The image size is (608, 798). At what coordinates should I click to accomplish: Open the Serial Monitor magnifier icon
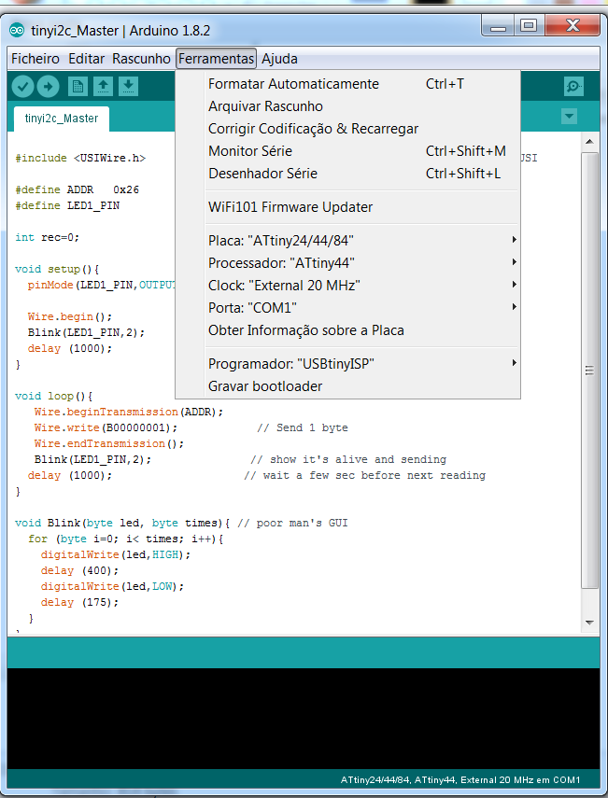pyautogui.click(x=573, y=87)
